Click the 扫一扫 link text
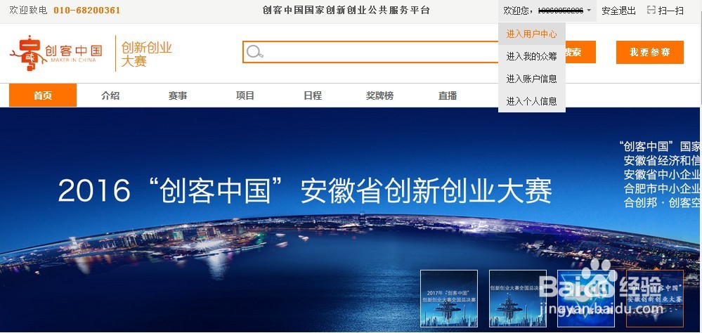The image size is (702, 333). (x=670, y=11)
